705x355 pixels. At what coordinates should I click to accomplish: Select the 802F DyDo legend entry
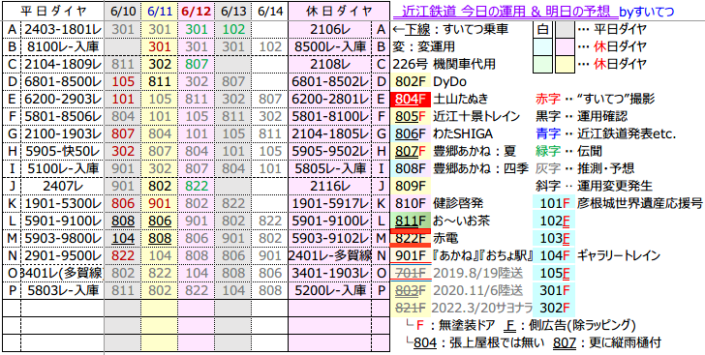tap(430, 82)
